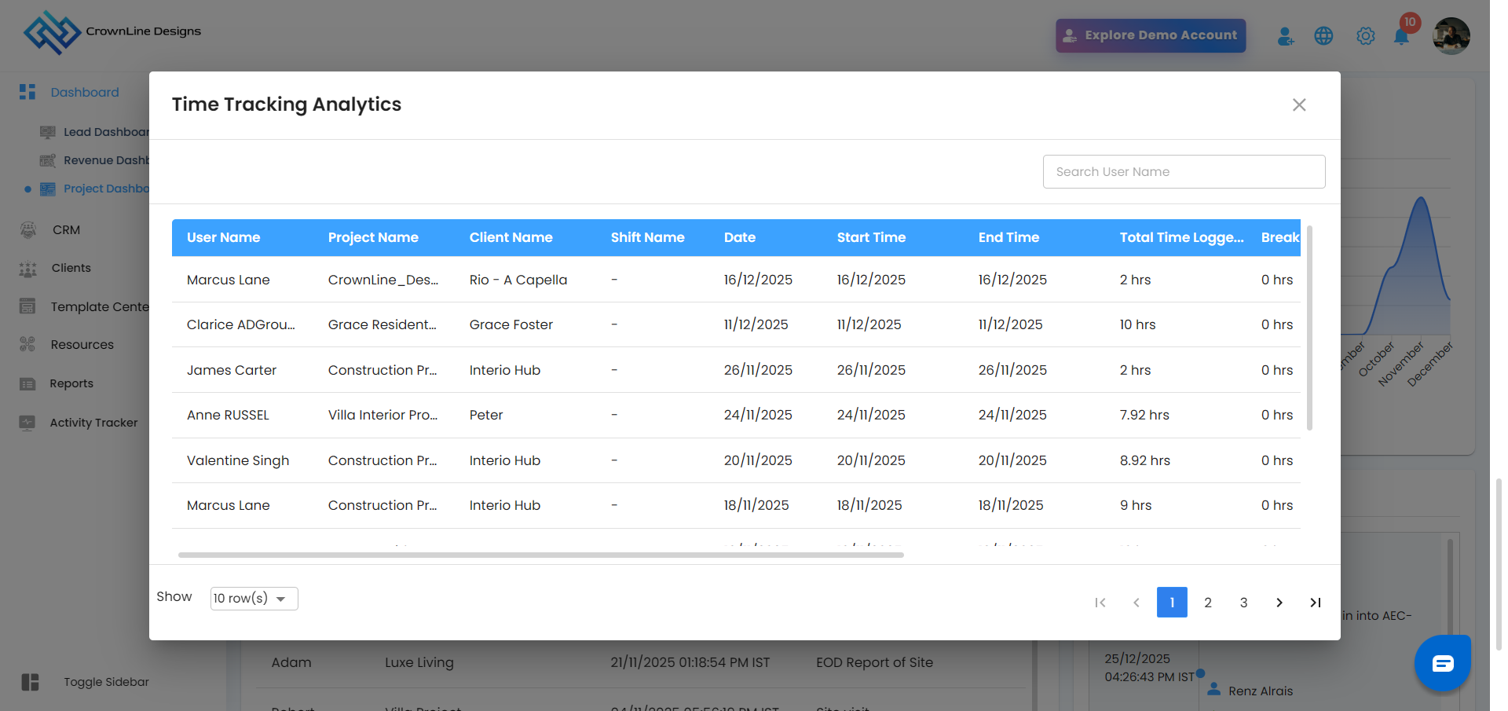Click user name James Carter cell

pyautogui.click(x=232, y=370)
